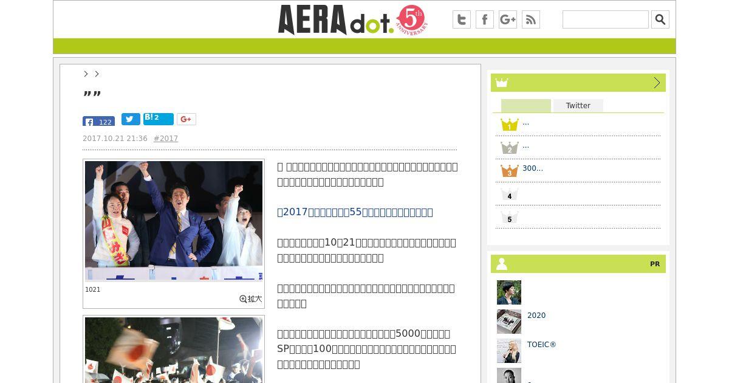The image size is (729, 383).
Task: Click the Twitter icon in the header
Action: pos(462,19)
